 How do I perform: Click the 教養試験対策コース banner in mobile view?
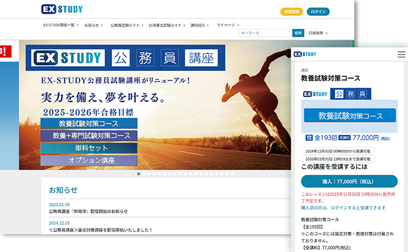click(349, 115)
